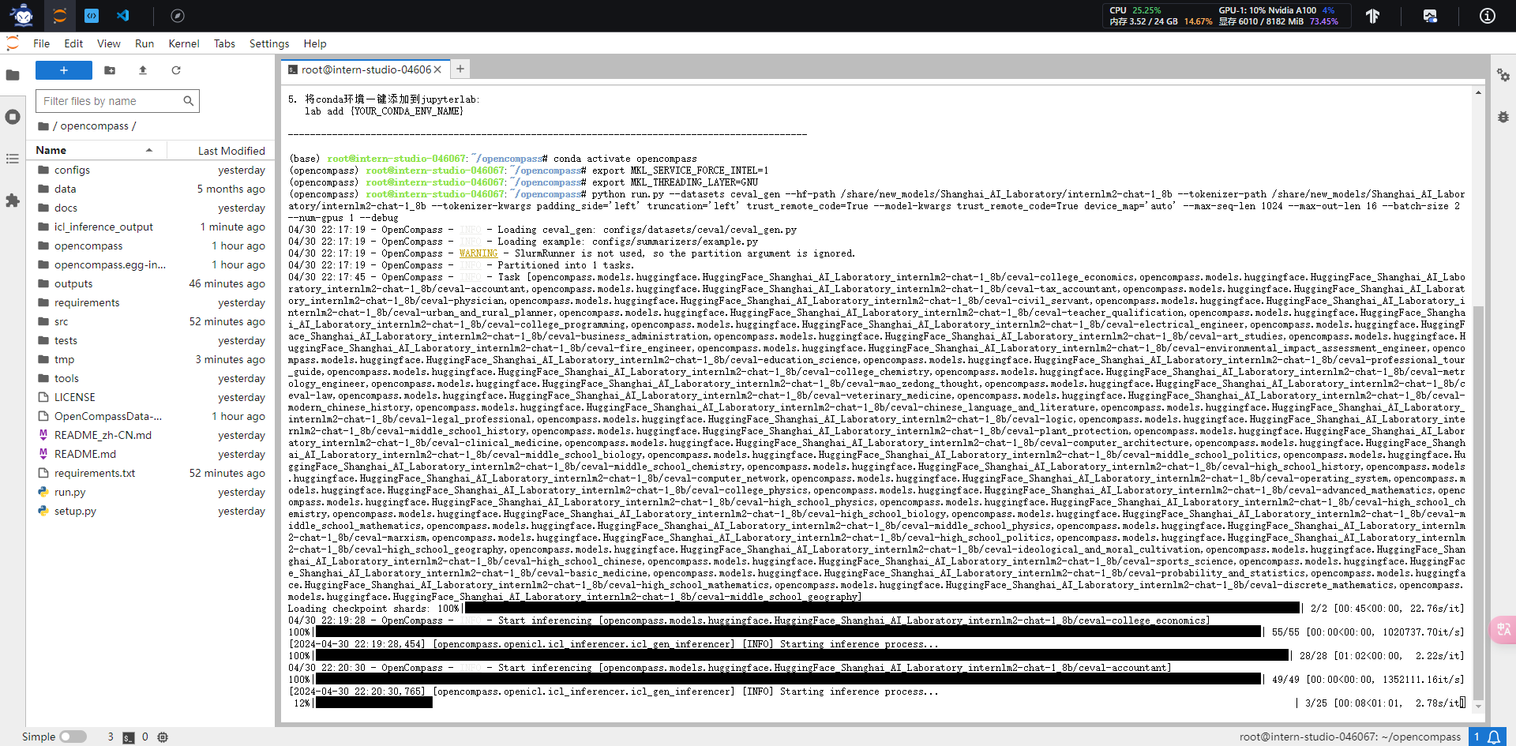Click the root folder breadcrumb icon
The width and height of the screenshot is (1516, 746).
click(x=43, y=126)
